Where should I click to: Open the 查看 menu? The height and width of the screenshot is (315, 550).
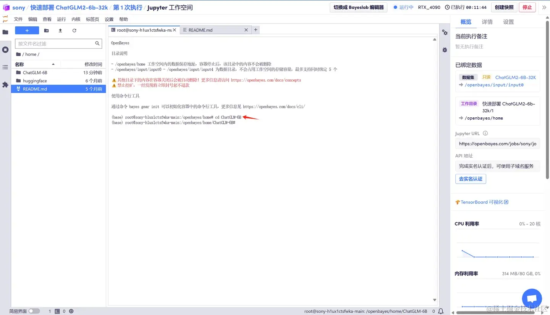47,19
